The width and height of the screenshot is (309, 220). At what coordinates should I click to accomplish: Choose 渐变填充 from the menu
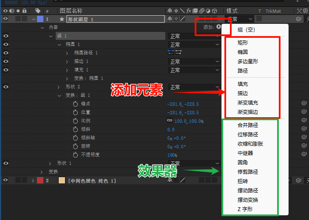point(248,103)
